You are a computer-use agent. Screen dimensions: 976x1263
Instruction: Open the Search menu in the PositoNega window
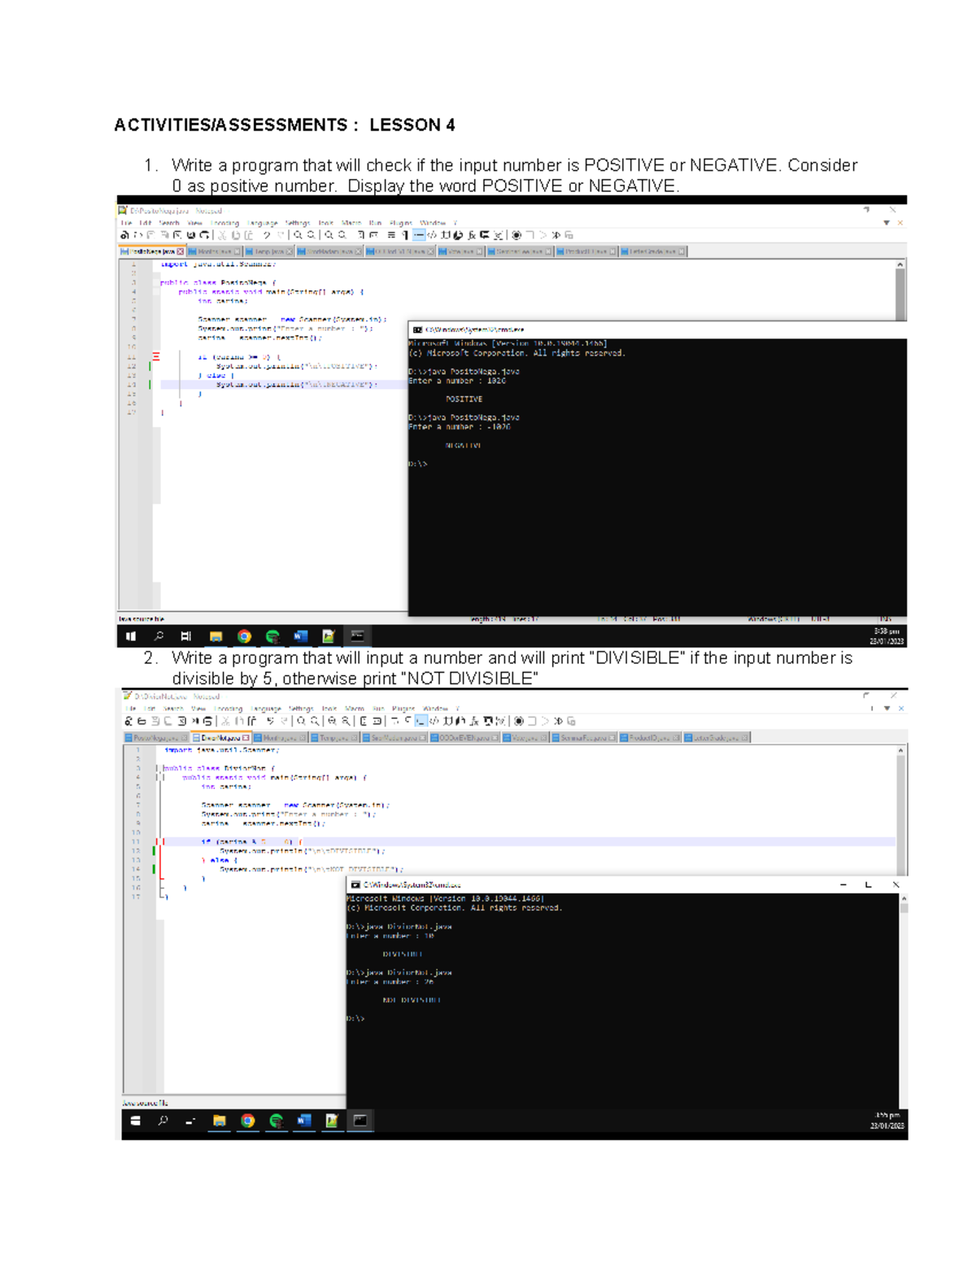coord(169,223)
